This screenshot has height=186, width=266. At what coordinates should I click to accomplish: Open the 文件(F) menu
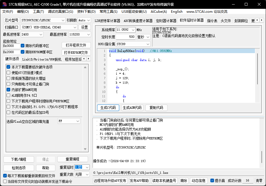[8, 12]
